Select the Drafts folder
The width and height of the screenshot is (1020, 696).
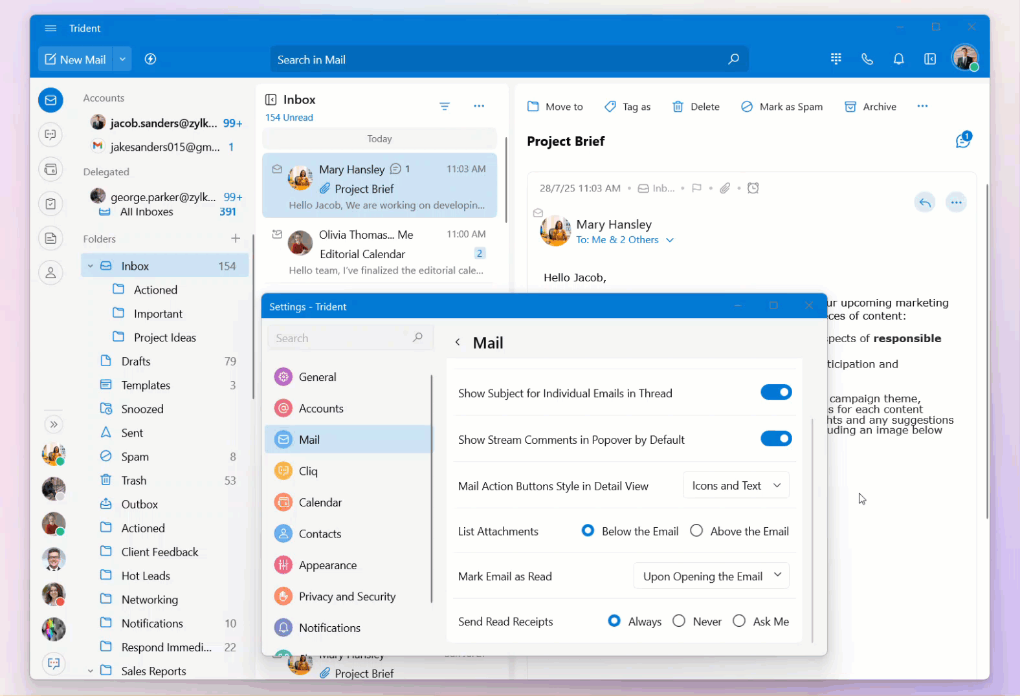(x=165, y=361)
